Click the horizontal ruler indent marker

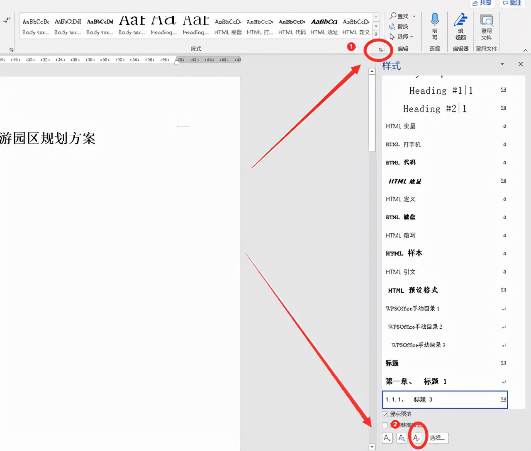177,61
